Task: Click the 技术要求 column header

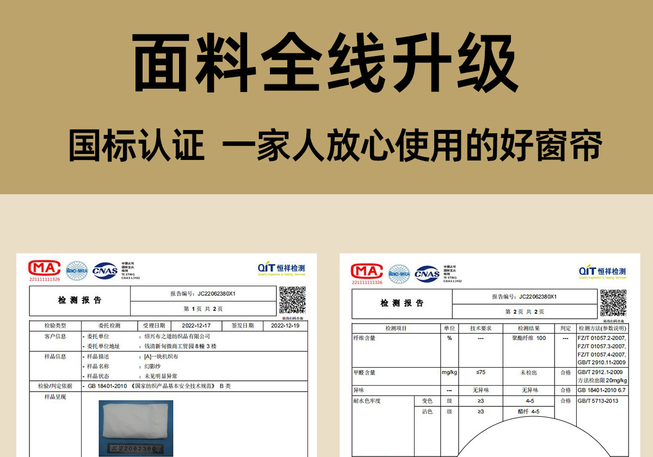Action: point(480,329)
